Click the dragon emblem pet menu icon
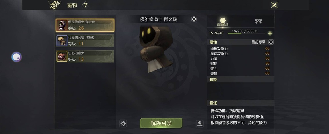Viewport: 329px width, 134px height. tap(55, 5)
